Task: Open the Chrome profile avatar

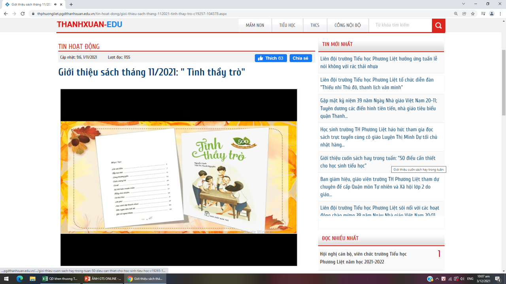Action: (492, 14)
